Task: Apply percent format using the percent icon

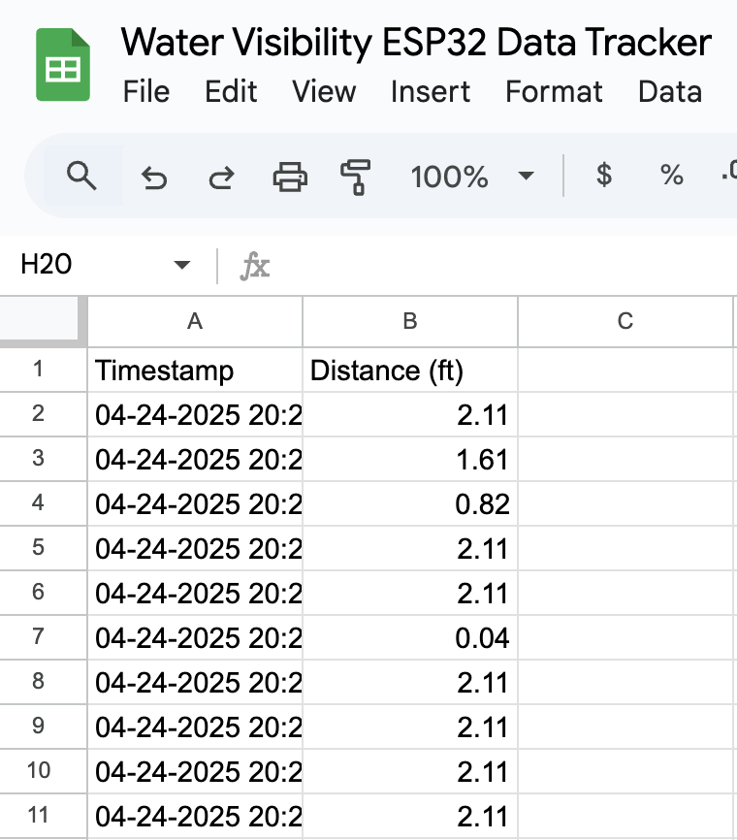Action: (671, 177)
